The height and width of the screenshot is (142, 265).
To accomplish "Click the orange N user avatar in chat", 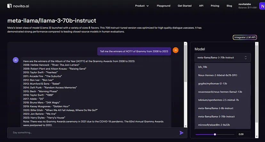I will click(x=176, y=50).
